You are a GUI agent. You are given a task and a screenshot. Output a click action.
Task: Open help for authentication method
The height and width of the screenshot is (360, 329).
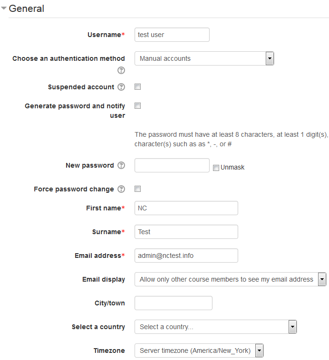pos(121,70)
